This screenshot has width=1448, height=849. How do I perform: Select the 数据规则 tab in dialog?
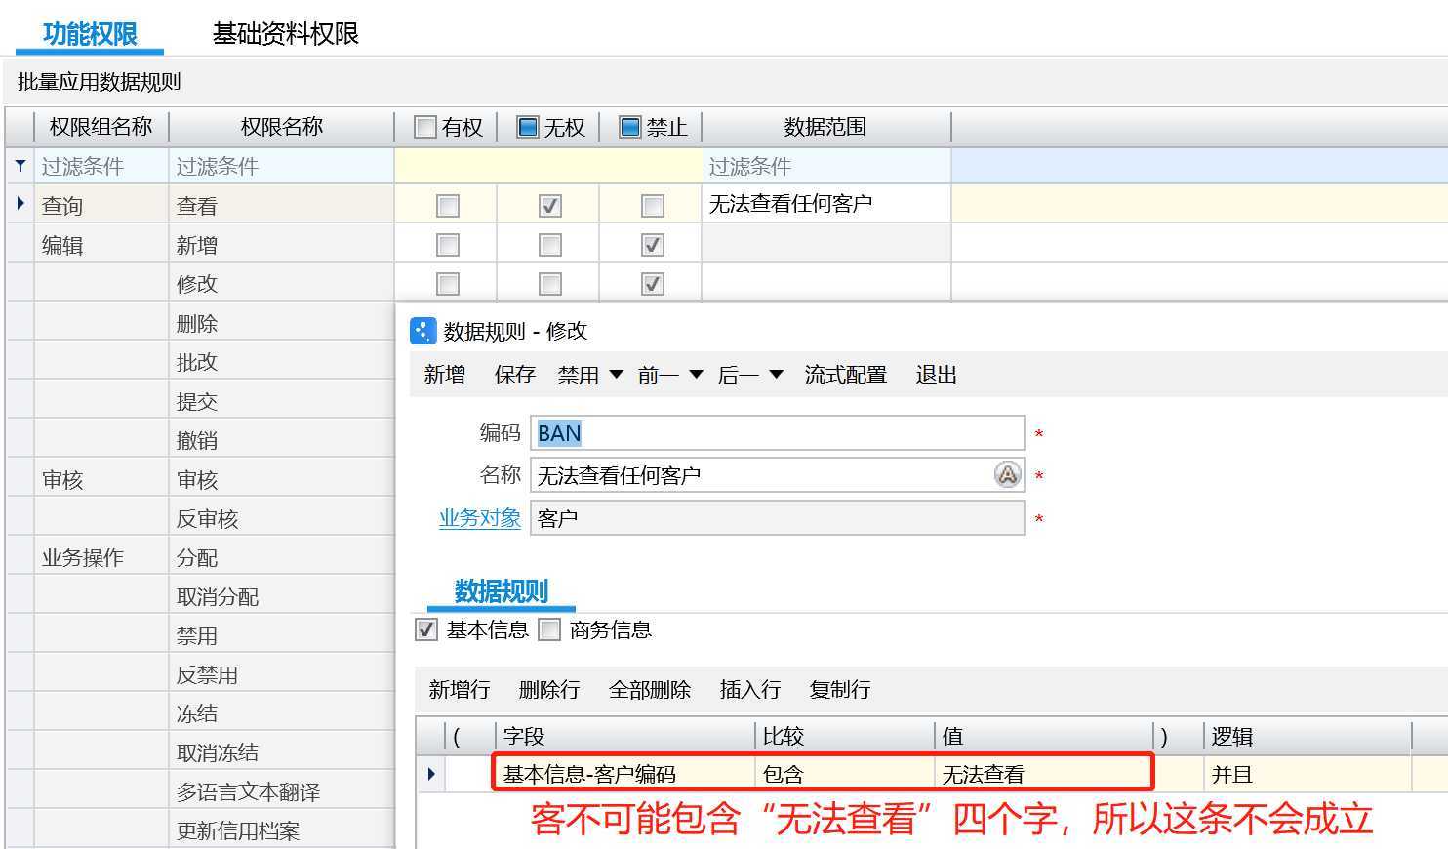[x=502, y=591]
